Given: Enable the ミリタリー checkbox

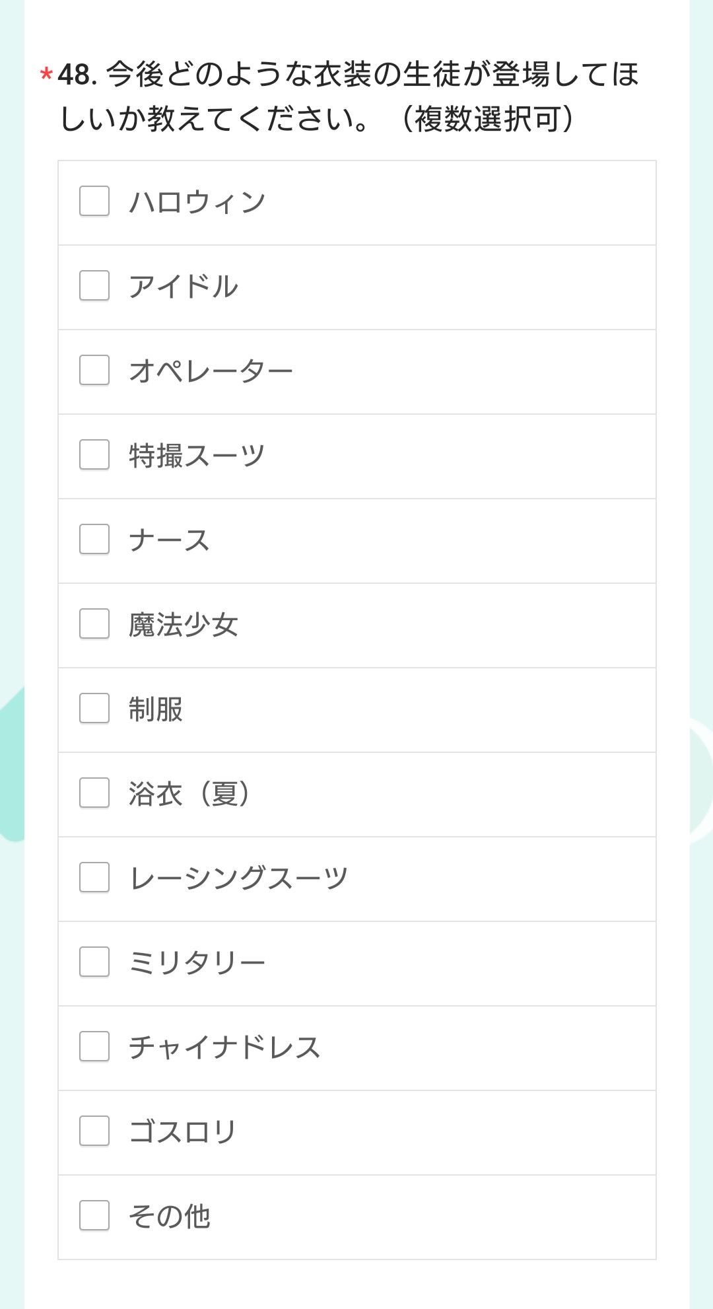Looking at the screenshot, I should (x=94, y=962).
